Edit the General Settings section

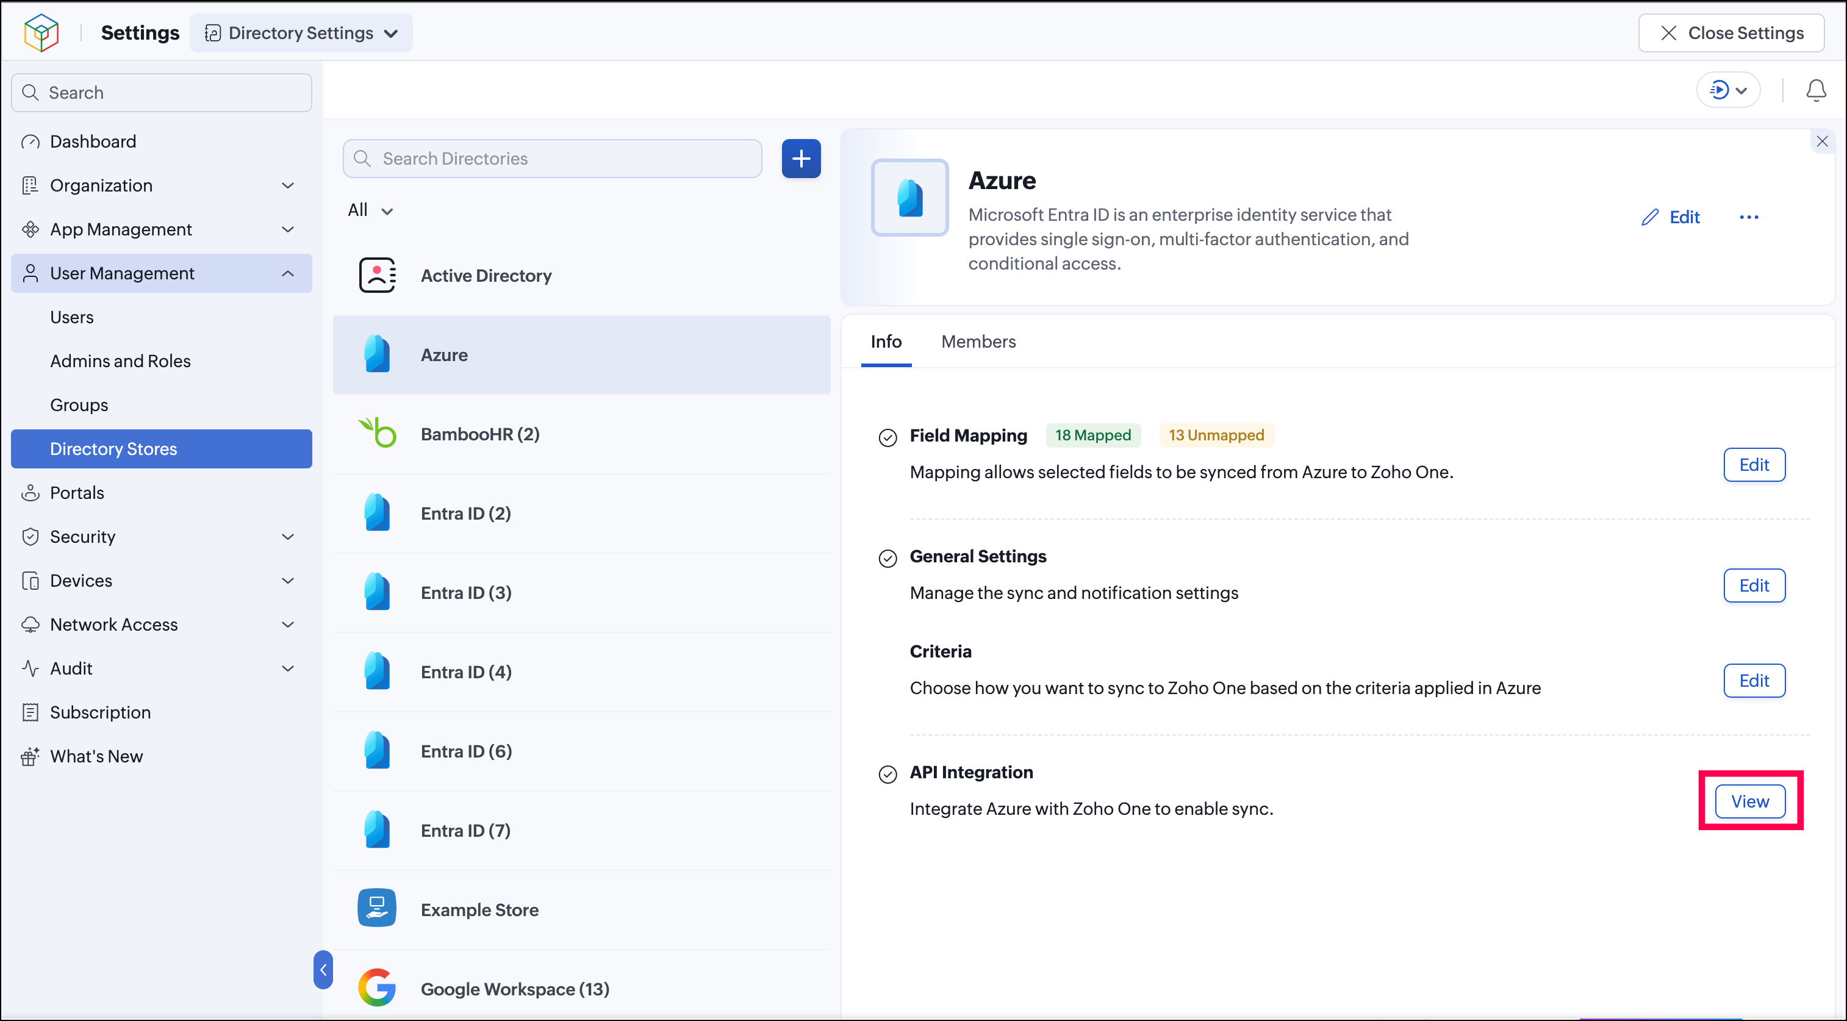[x=1754, y=586]
